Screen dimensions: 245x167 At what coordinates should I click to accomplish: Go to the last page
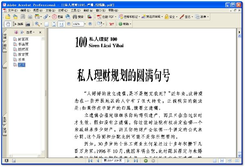point(136,160)
